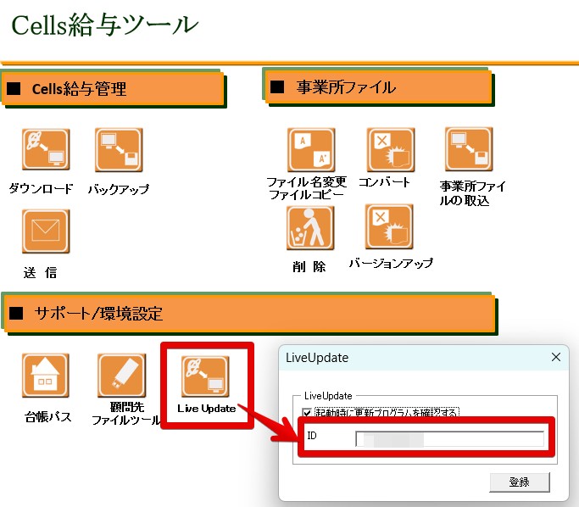579x507 pixels.
Task: Click the 削除 delete icon
Action: pyautogui.click(x=310, y=228)
